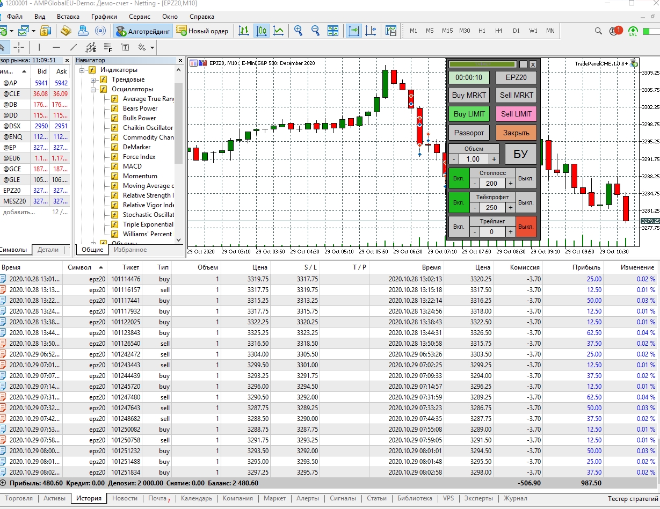Open the Графики menu
The image size is (660, 509).
104,17
